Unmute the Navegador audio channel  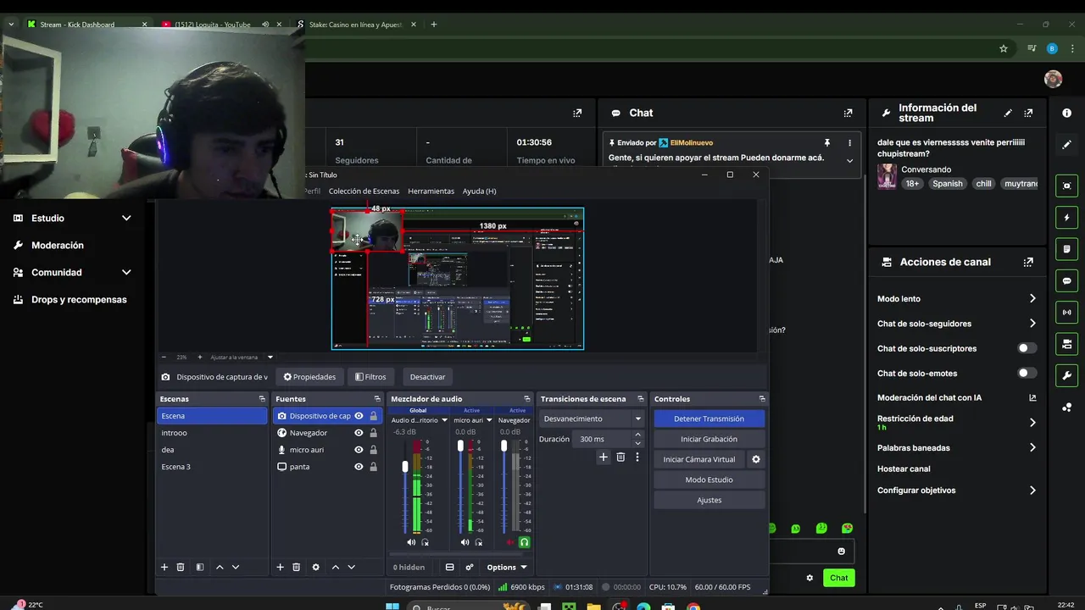pos(510,542)
